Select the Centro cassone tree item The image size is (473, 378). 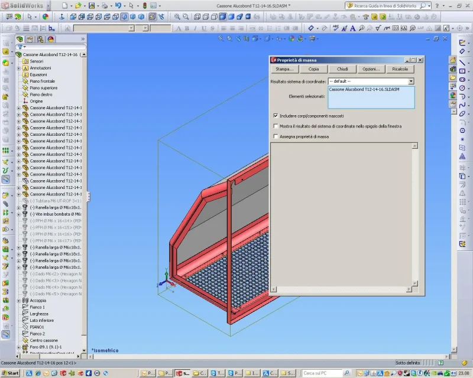(44, 341)
